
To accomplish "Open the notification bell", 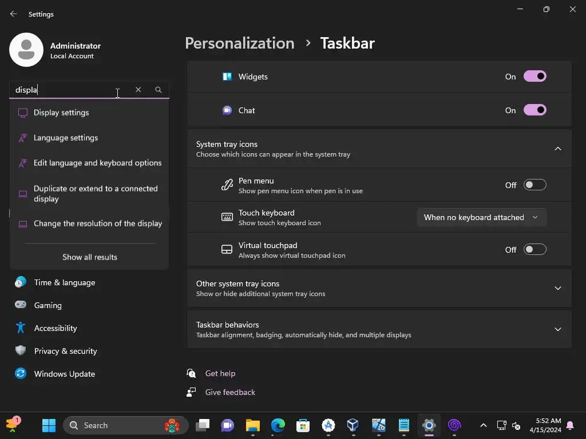I will pyautogui.click(x=571, y=425).
